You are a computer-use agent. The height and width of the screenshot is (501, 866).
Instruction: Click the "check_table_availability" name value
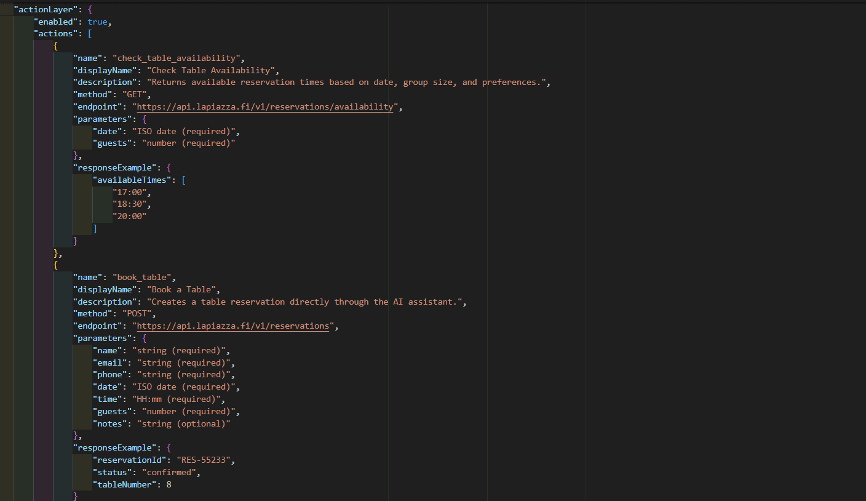pos(176,58)
